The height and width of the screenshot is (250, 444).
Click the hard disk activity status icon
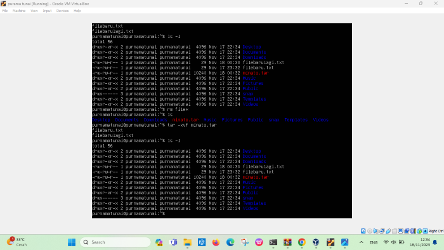coord(363,231)
